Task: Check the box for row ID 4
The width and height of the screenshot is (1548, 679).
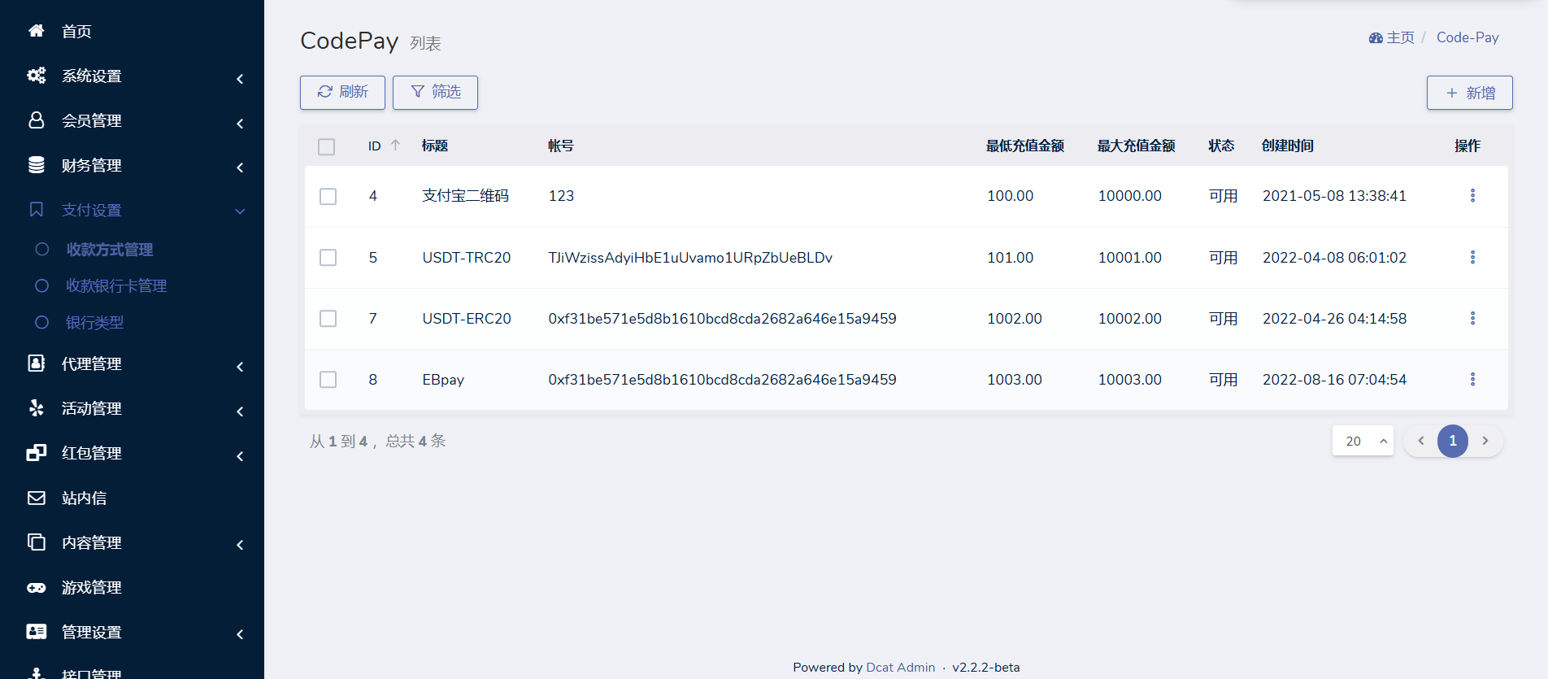Action: tap(328, 197)
